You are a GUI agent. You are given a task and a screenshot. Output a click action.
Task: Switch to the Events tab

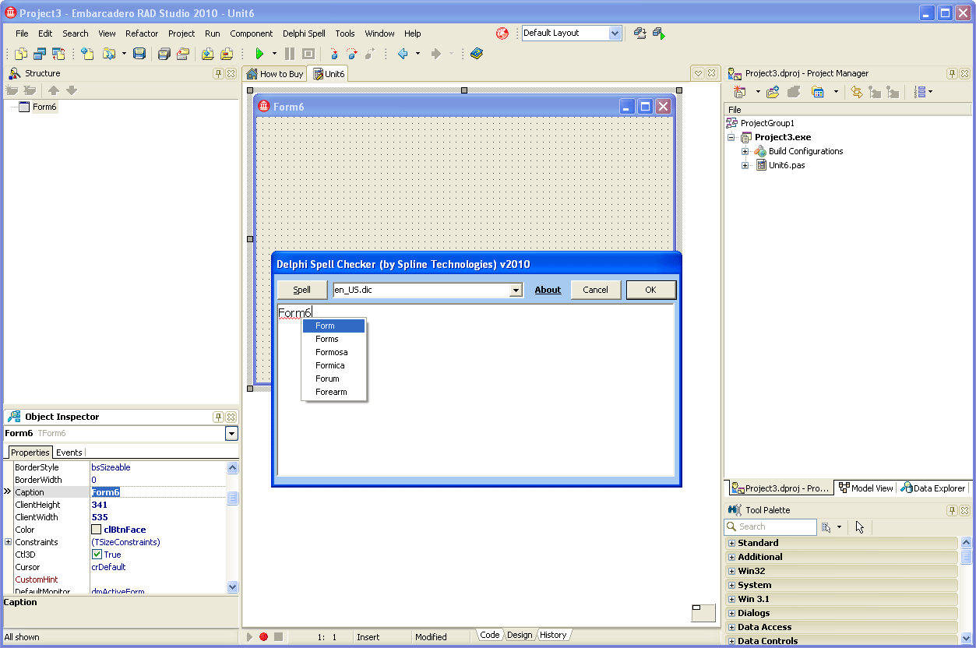69,453
